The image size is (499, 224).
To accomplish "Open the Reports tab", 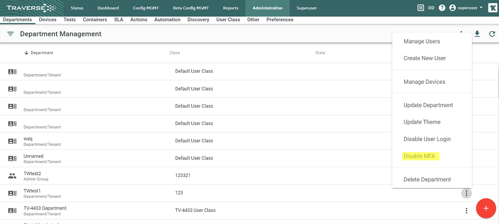I will pyautogui.click(x=231, y=8).
